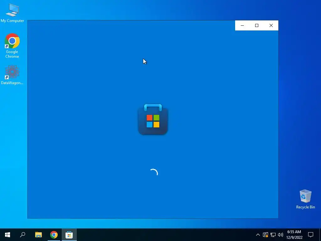This screenshot has height=241, width=321.
Task: Launch File Explorer from taskbar
Action: click(x=38, y=235)
